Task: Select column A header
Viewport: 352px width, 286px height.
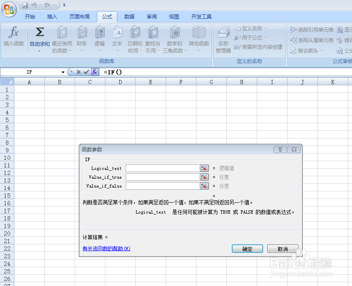Action: [29, 82]
